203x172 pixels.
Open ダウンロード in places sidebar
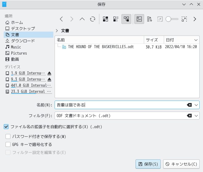point(29,41)
